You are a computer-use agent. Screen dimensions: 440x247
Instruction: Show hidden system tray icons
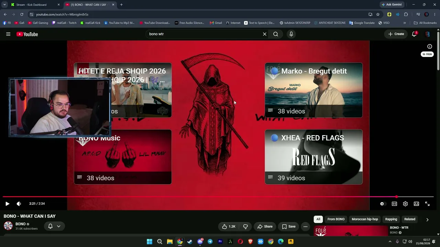click(x=390, y=242)
